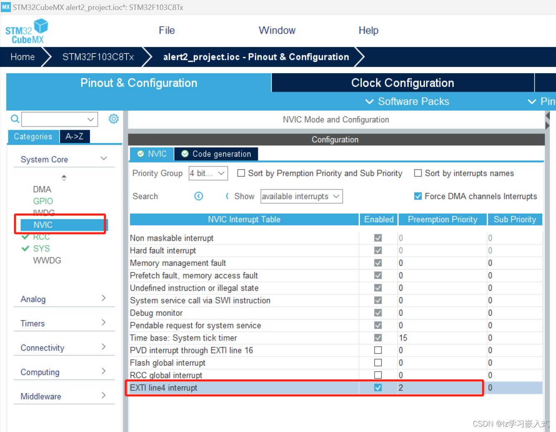Select WWDG in System Core list
556x432 pixels.
click(x=47, y=260)
